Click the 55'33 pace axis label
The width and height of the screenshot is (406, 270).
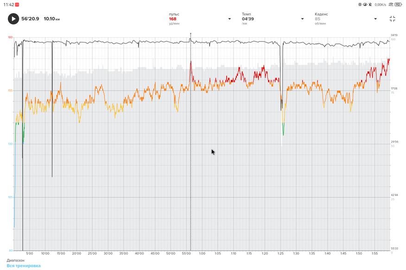394,249
